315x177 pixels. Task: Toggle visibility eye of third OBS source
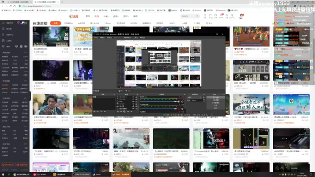coord(133,102)
